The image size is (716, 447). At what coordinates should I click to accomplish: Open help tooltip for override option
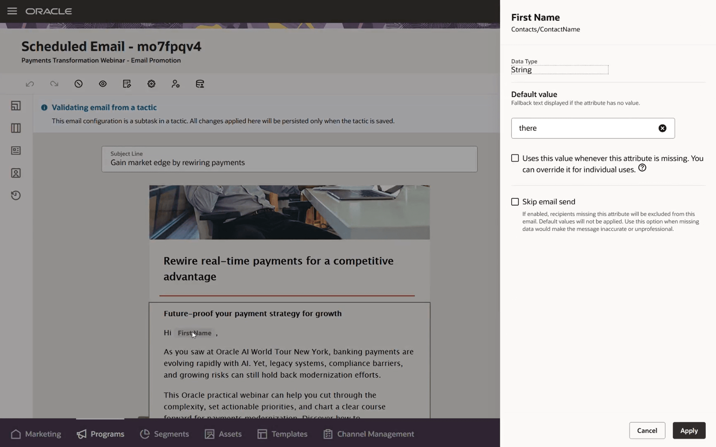(642, 168)
